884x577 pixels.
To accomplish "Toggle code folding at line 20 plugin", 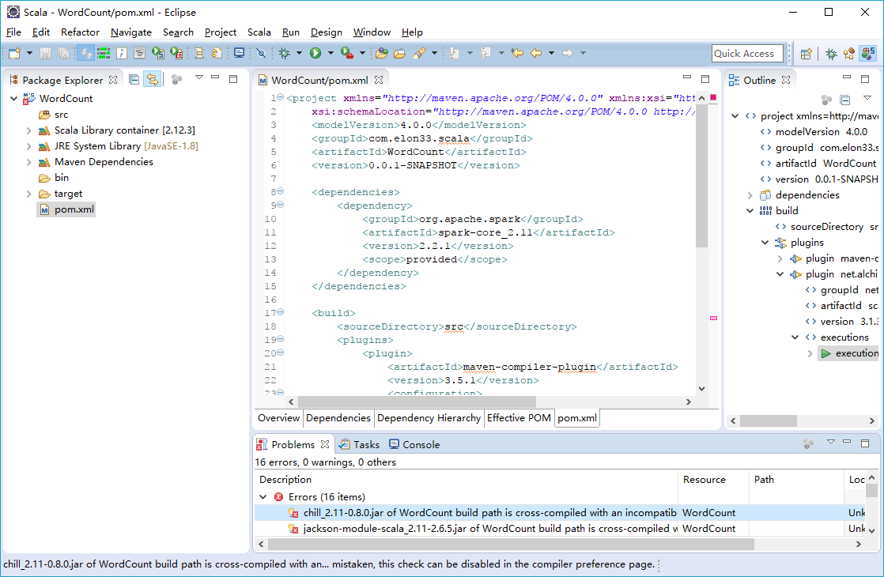I will click(280, 353).
